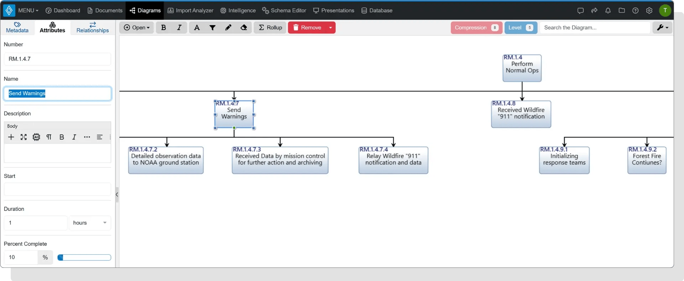Select the pencil tool icon

[228, 27]
